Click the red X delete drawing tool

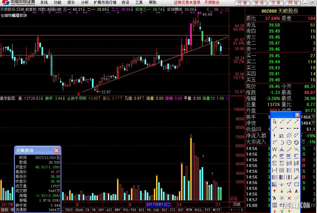tap(289, 198)
